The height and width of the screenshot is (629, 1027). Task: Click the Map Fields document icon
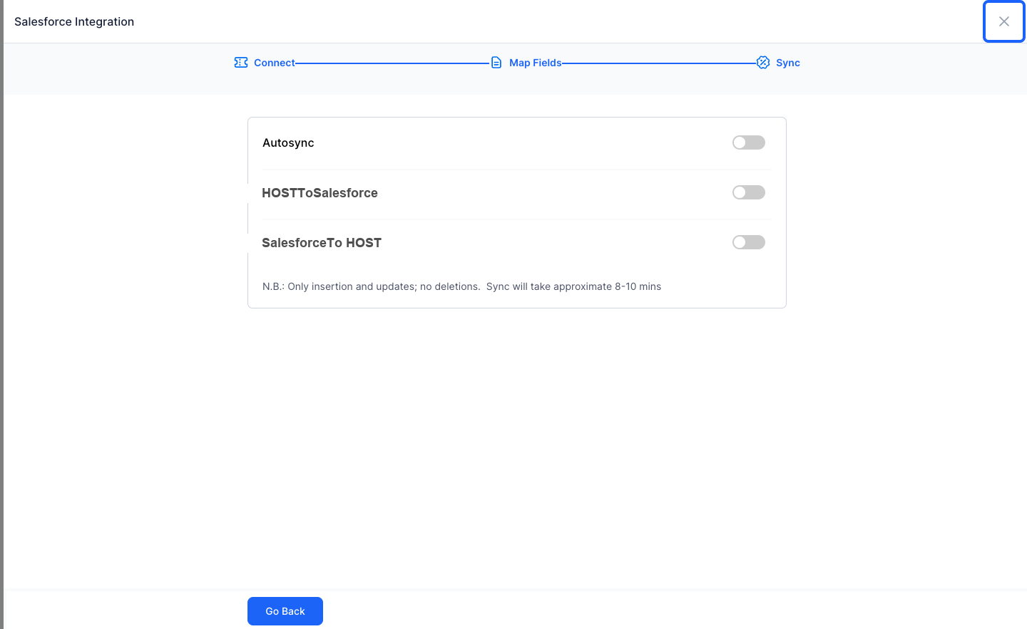tap(496, 63)
